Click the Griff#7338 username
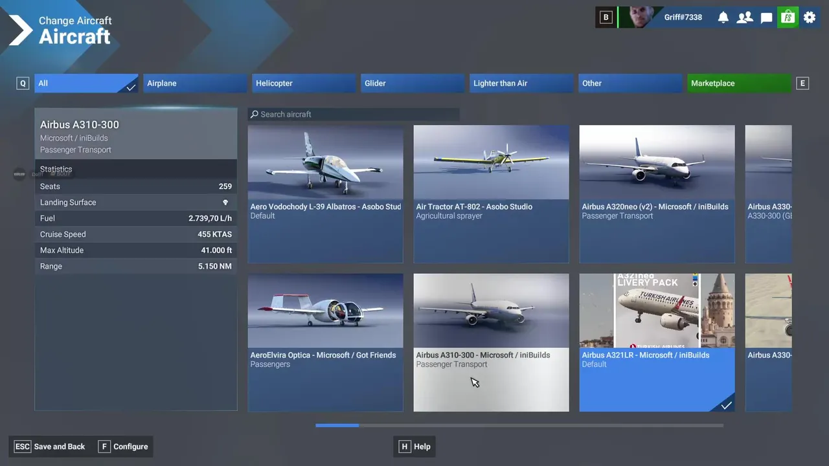This screenshot has width=829, height=466. (x=683, y=17)
